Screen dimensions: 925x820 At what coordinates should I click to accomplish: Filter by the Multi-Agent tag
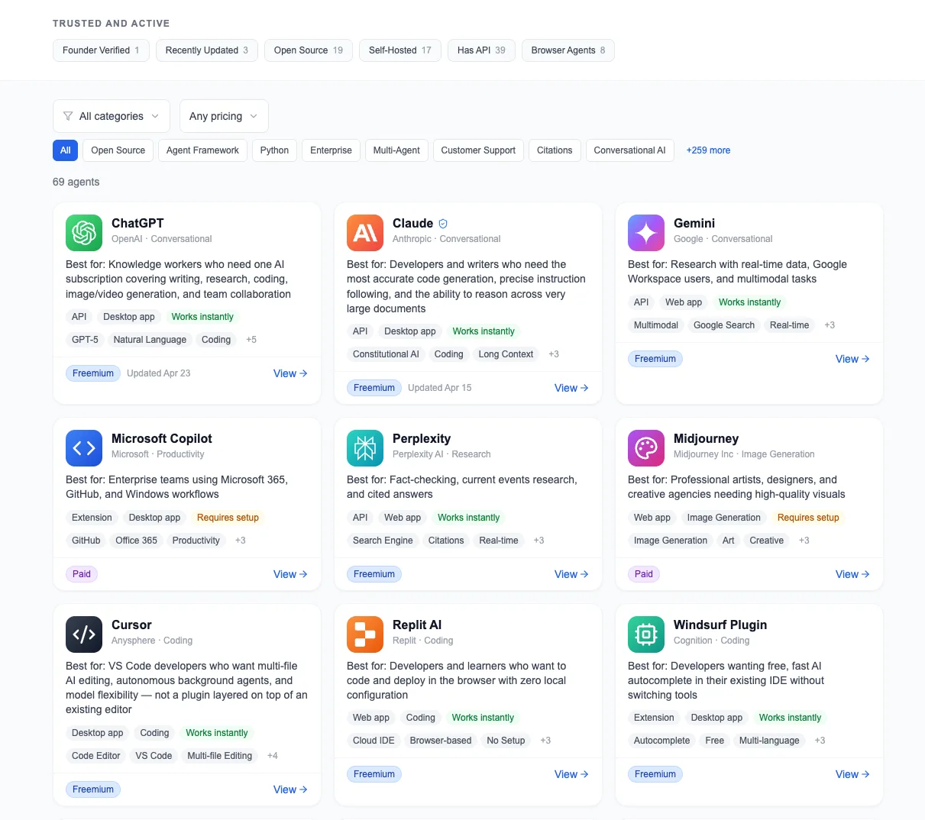pos(396,150)
